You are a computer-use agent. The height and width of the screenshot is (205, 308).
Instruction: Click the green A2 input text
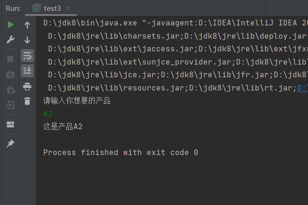pyautogui.click(x=47, y=114)
